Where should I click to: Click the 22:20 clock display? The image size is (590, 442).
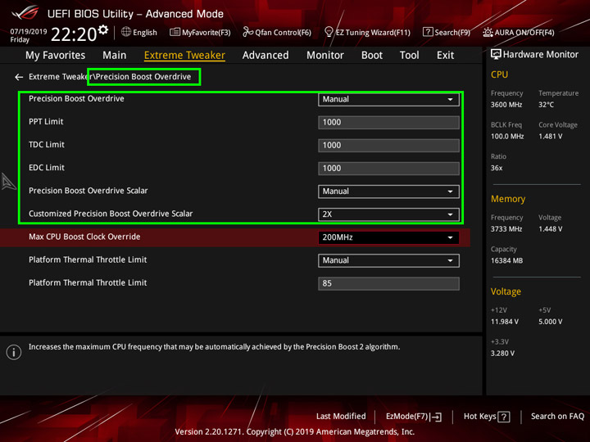[74, 34]
